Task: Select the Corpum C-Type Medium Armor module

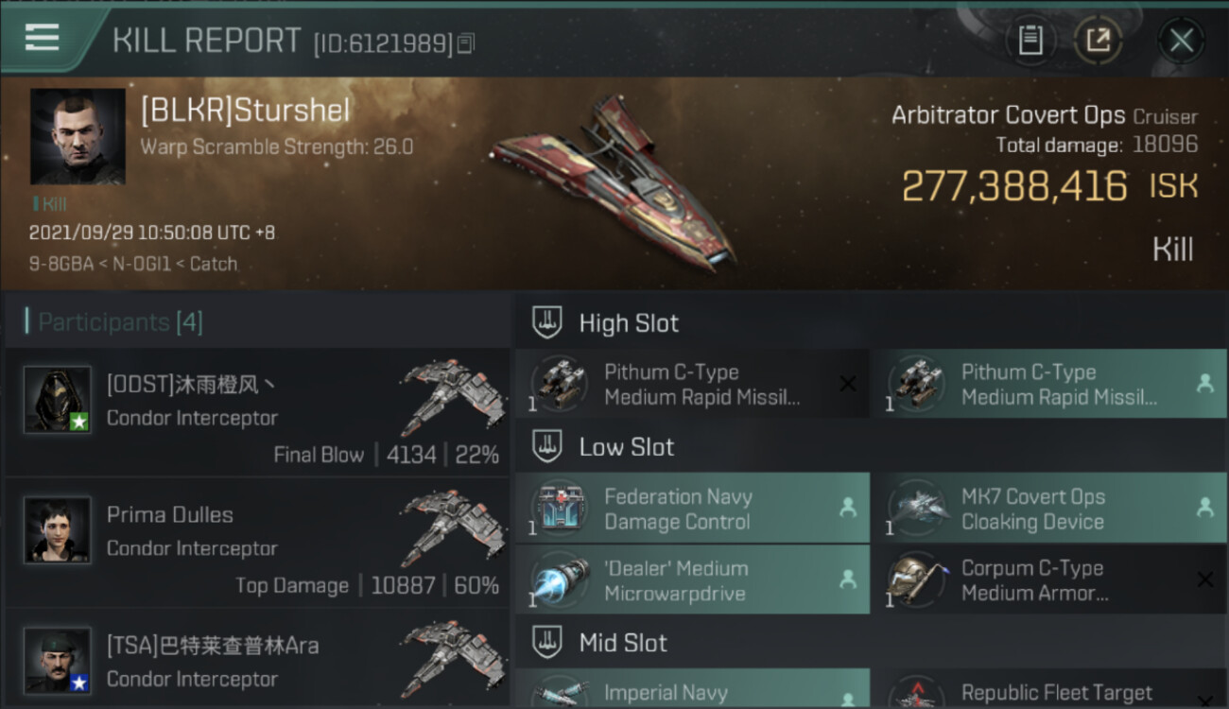Action: coord(1049,580)
